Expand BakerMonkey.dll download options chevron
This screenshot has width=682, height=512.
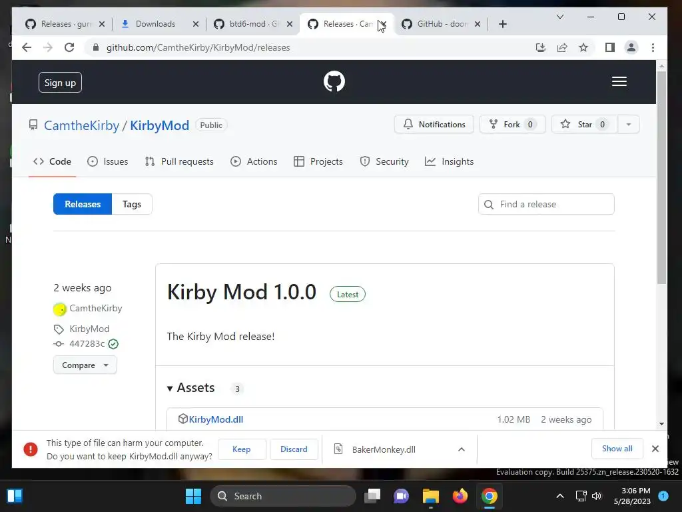pos(462,449)
